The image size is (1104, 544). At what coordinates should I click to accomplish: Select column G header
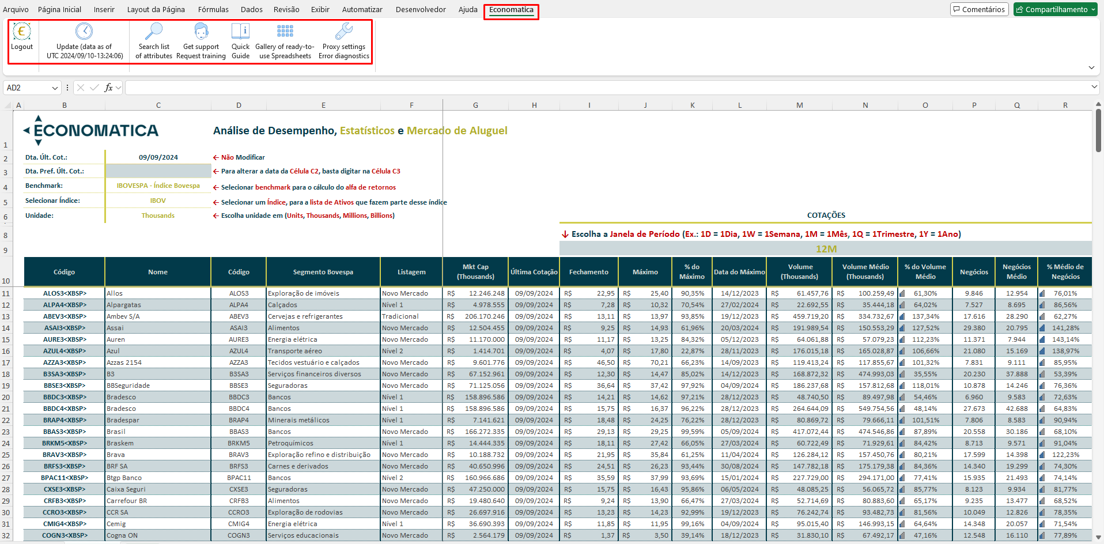point(475,105)
